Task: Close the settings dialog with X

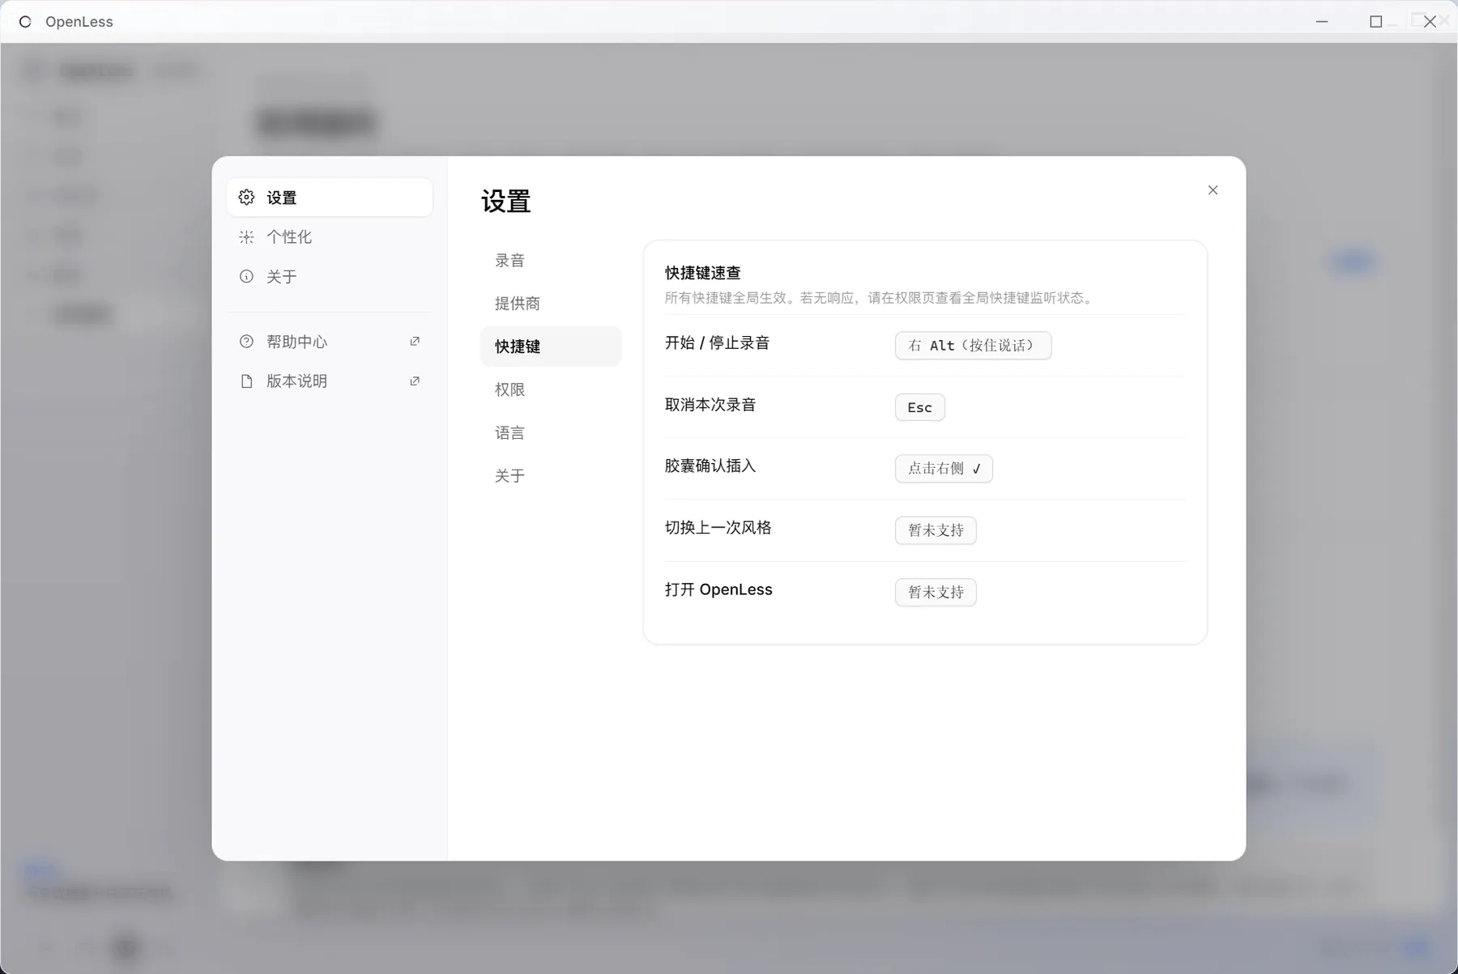Action: 1213,190
